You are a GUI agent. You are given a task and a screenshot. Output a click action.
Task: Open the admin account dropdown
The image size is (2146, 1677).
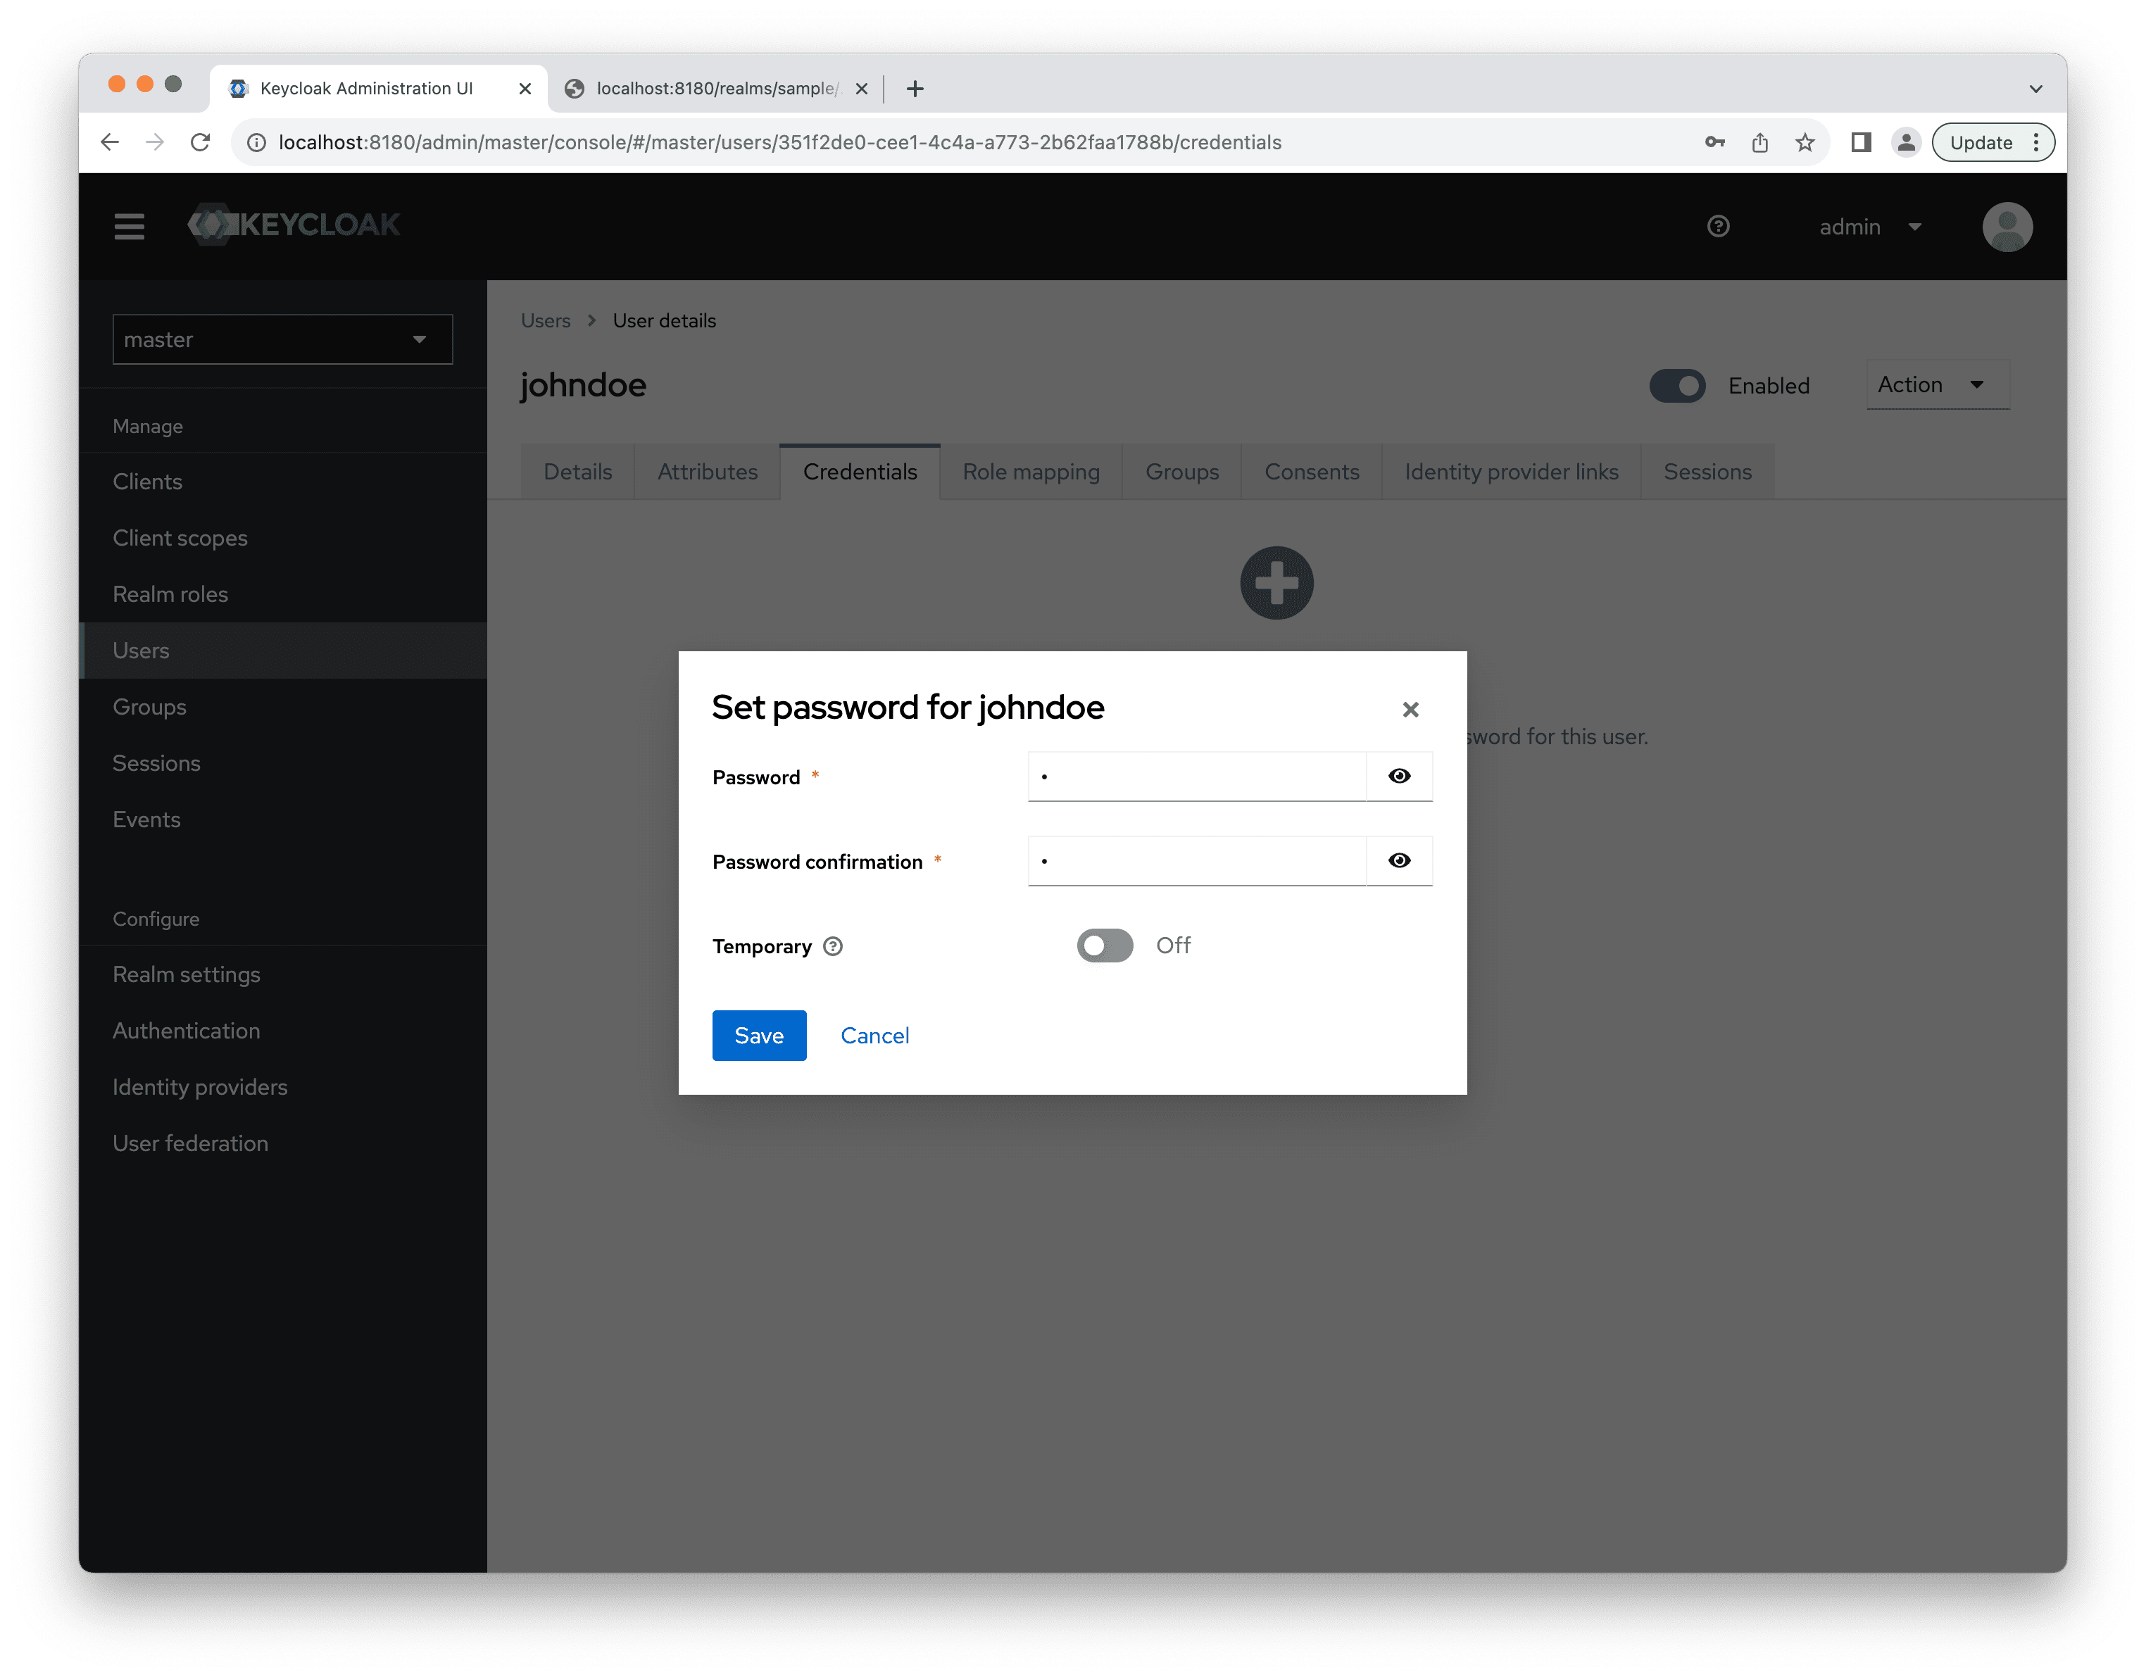pyautogui.click(x=1871, y=226)
